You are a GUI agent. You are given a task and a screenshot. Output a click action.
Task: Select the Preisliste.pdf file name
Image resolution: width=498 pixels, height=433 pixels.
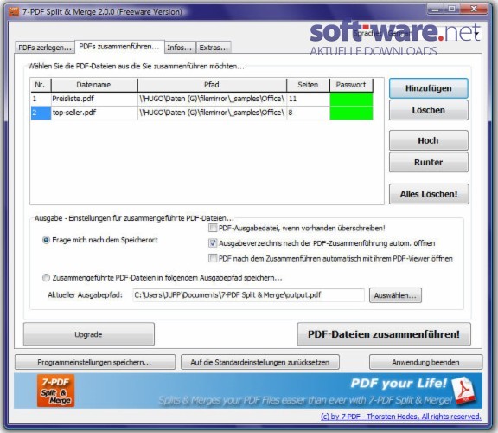[73, 99]
